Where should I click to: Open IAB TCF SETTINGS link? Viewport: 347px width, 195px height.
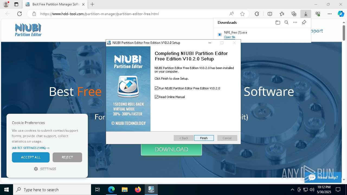31,148
